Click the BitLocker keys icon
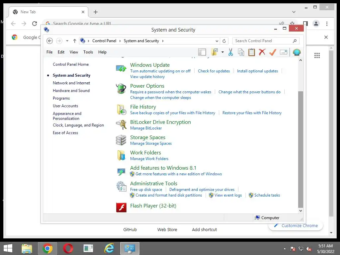The height and width of the screenshot is (255, 340). click(x=121, y=125)
